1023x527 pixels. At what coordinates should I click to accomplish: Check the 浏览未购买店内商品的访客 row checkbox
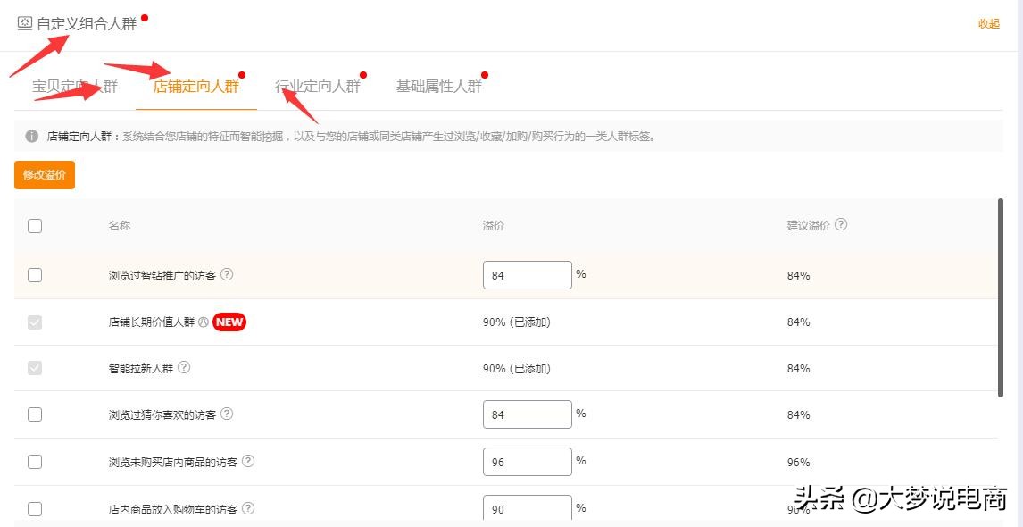pos(35,462)
